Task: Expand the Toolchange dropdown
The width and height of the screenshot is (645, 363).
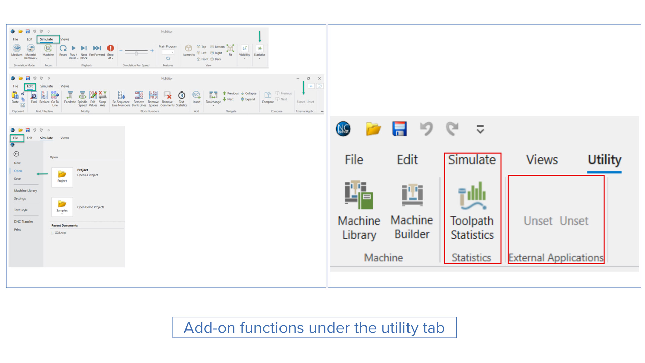Action: pos(213,106)
